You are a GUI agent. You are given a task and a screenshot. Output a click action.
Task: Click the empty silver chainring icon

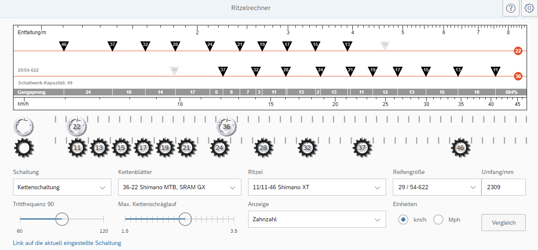click(24, 126)
